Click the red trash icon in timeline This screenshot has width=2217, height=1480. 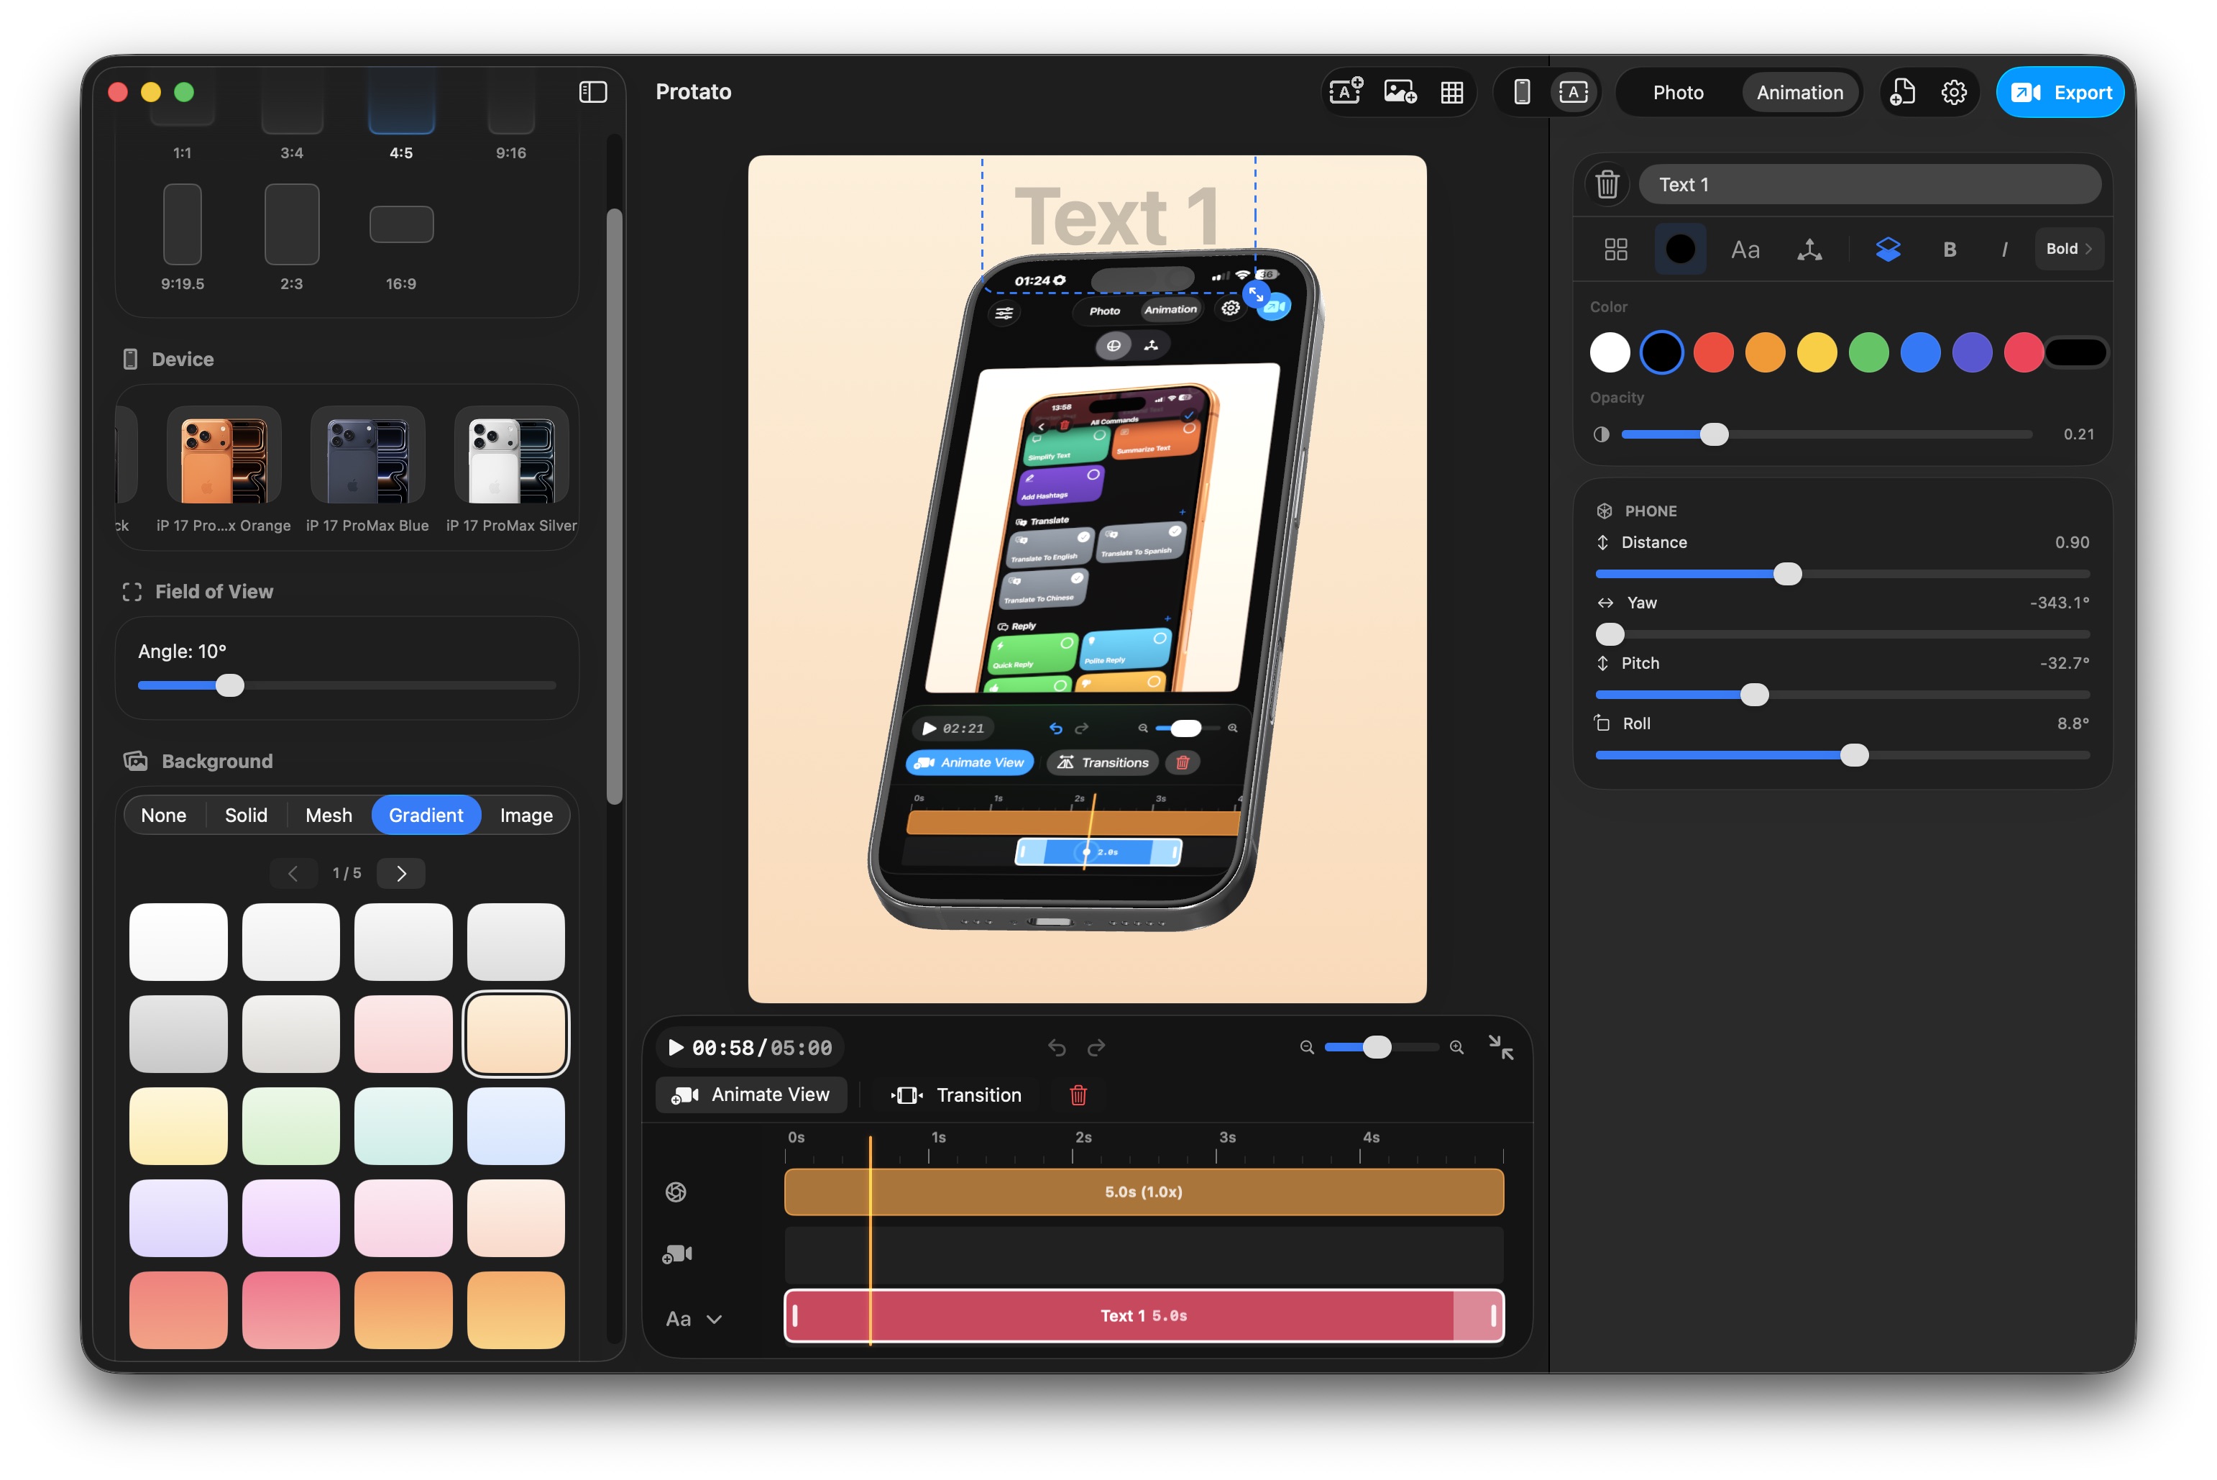pyautogui.click(x=1078, y=1095)
